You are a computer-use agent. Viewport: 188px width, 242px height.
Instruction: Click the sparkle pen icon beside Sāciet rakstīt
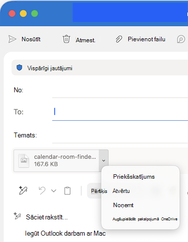17,216
